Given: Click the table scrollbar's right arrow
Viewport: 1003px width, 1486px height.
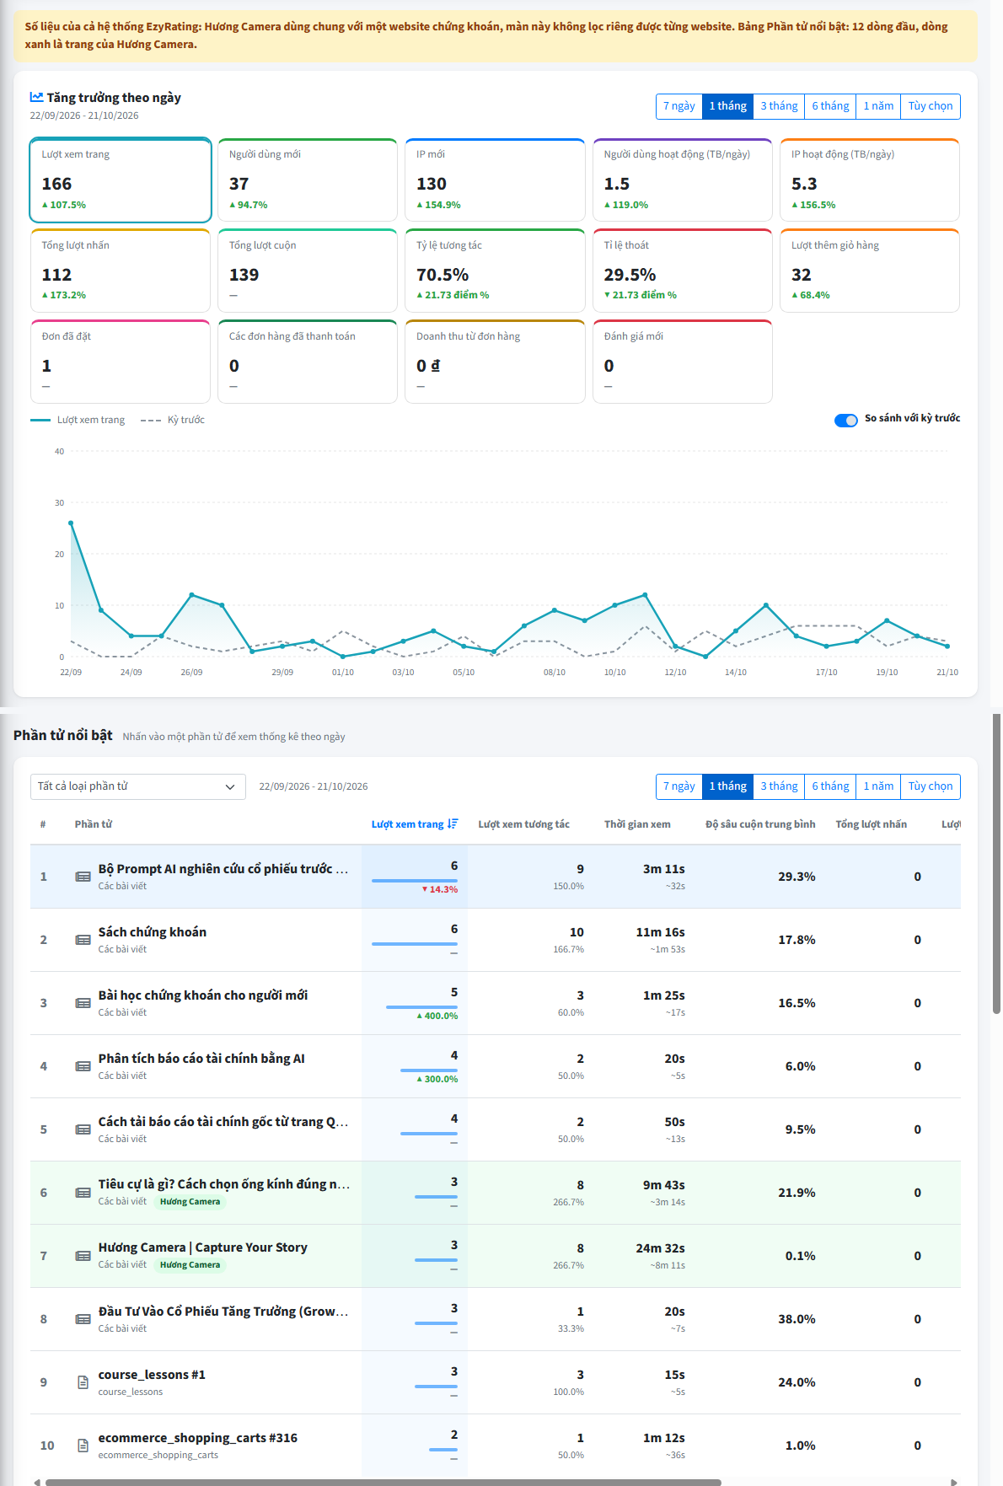Looking at the screenshot, I should (x=954, y=1482).
